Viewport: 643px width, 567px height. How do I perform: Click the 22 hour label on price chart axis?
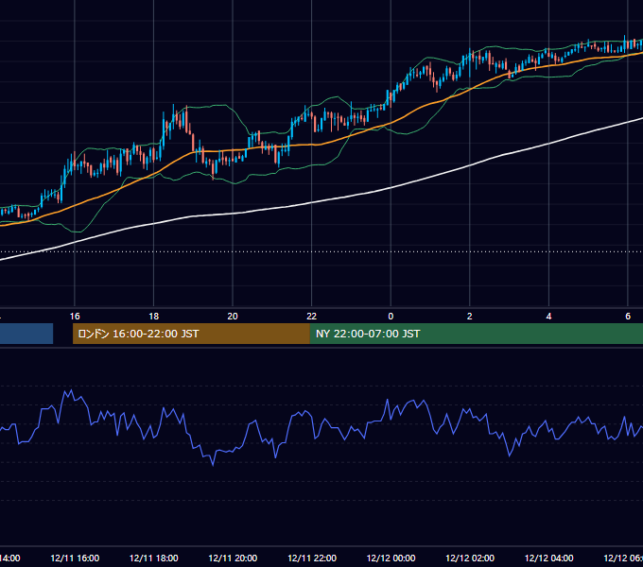(x=312, y=317)
